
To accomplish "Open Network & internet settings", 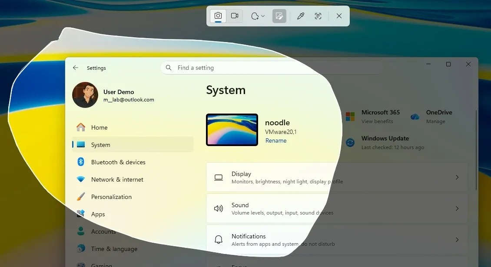I will click(x=133, y=179).
